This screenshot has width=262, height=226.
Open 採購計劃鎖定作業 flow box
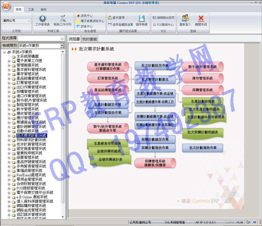click(155, 139)
